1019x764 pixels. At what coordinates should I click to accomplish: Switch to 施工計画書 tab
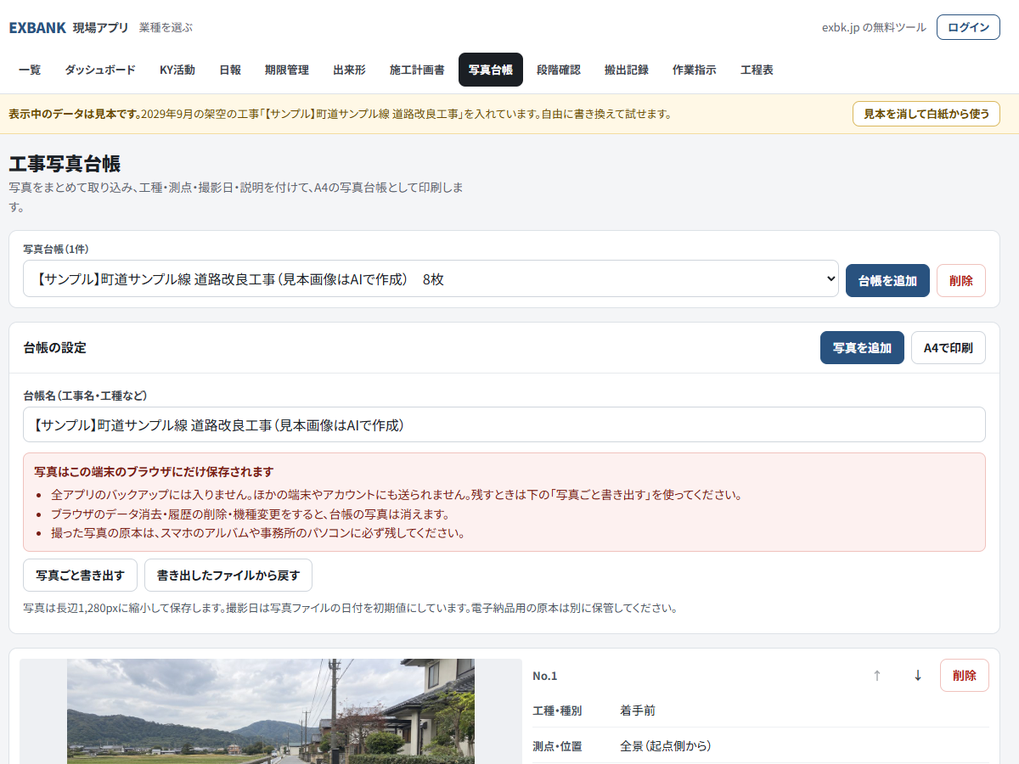click(417, 70)
